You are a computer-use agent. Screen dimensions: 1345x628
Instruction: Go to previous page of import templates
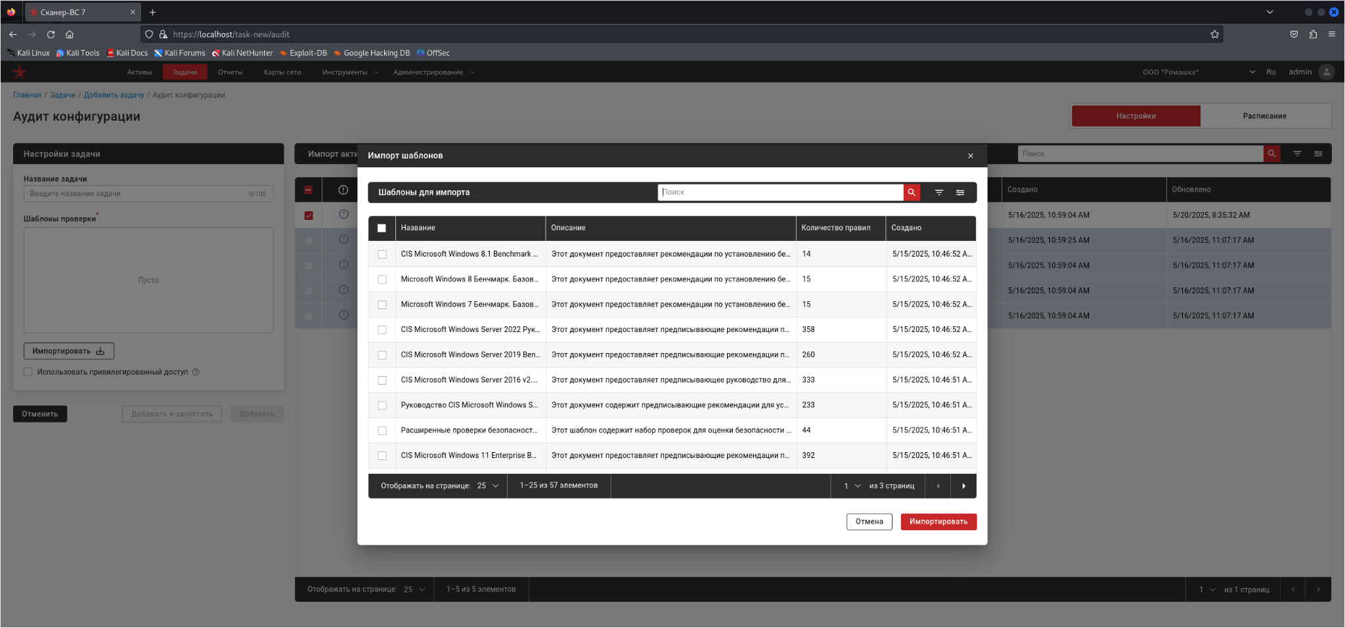938,486
